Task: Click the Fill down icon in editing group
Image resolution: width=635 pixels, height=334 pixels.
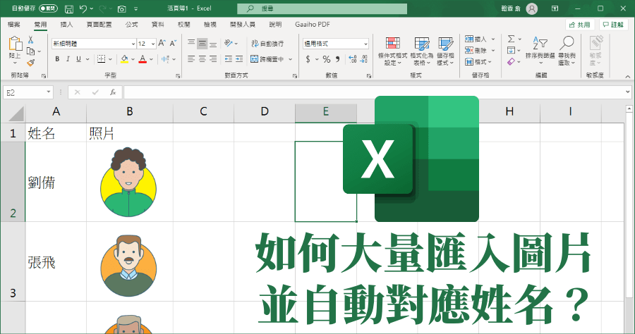Action: click(x=511, y=50)
